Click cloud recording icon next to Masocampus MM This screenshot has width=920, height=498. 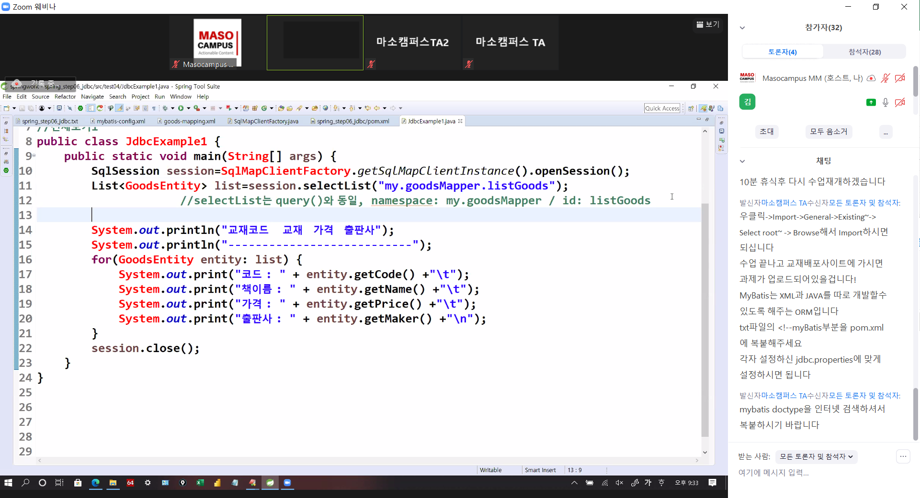871,78
